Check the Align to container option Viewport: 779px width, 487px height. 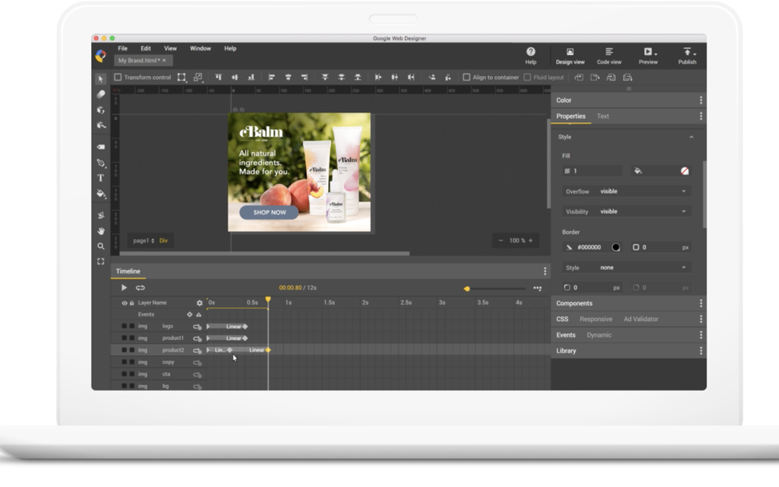click(x=467, y=77)
